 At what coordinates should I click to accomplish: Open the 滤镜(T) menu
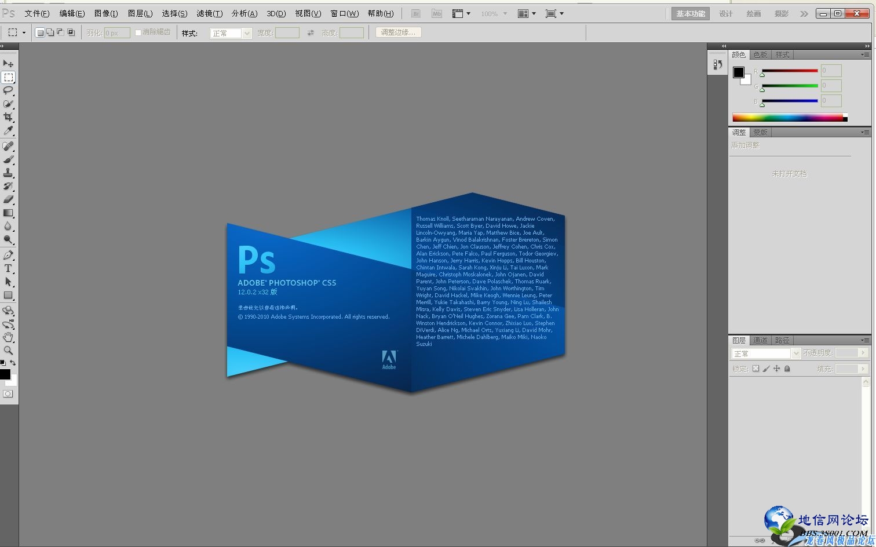click(x=209, y=13)
